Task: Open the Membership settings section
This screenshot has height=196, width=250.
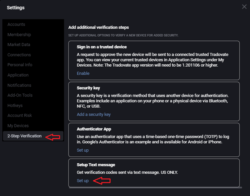Action: [19, 34]
